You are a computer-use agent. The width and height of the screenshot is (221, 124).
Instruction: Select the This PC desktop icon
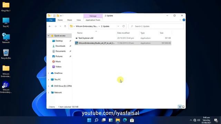tap(6, 22)
